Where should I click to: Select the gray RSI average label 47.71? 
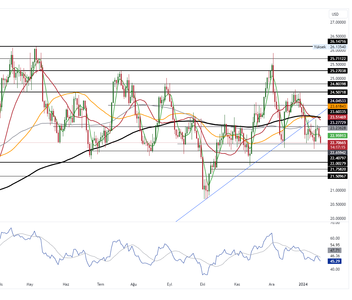[334, 250]
